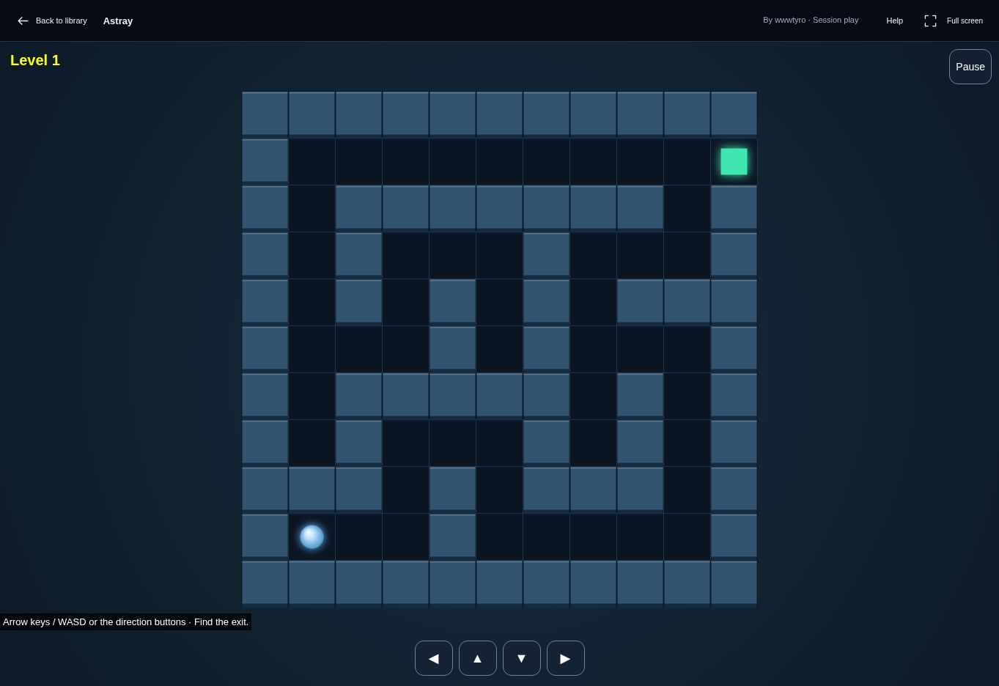Screen dimensions: 999x686
Task: Click the author credit text
Action: [811, 20]
